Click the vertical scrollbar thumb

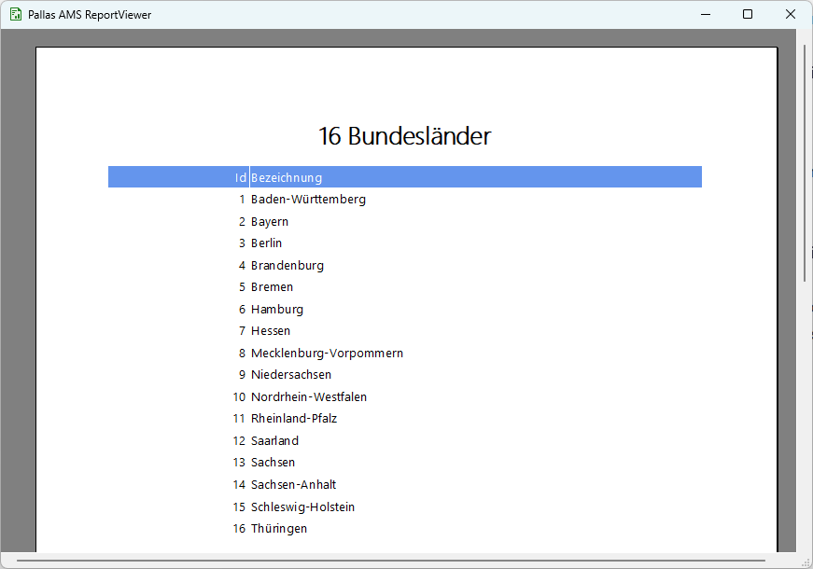(805, 163)
